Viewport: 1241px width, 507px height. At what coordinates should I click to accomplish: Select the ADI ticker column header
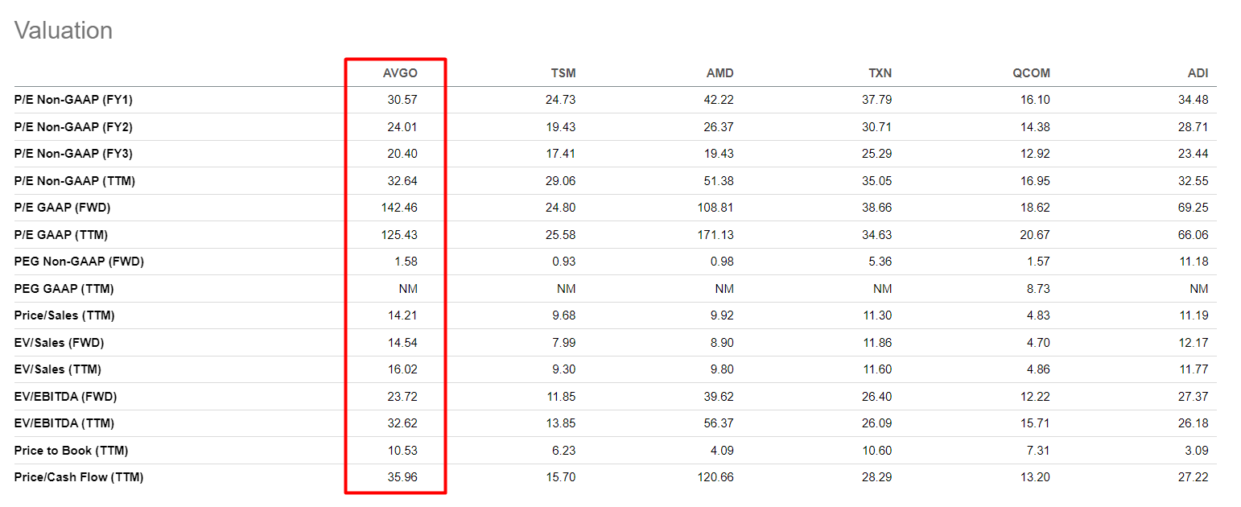tap(1198, 73)
